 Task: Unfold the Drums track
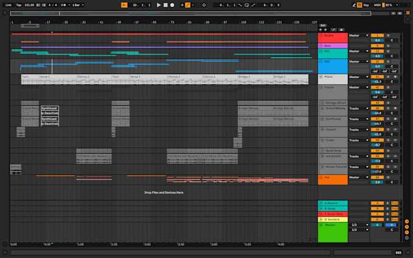(321, 35)
